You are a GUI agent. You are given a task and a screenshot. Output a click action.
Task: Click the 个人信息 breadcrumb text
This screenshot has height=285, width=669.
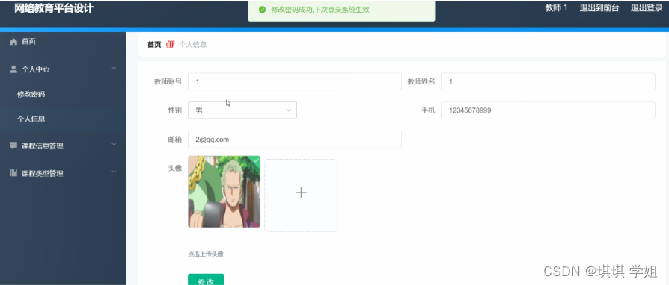click(x=193, y=45)
